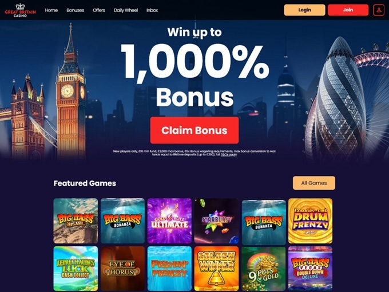This screenshot has height=292, width=389.
Task: Click the user profile icon
Action: click(x=379, y=10)
